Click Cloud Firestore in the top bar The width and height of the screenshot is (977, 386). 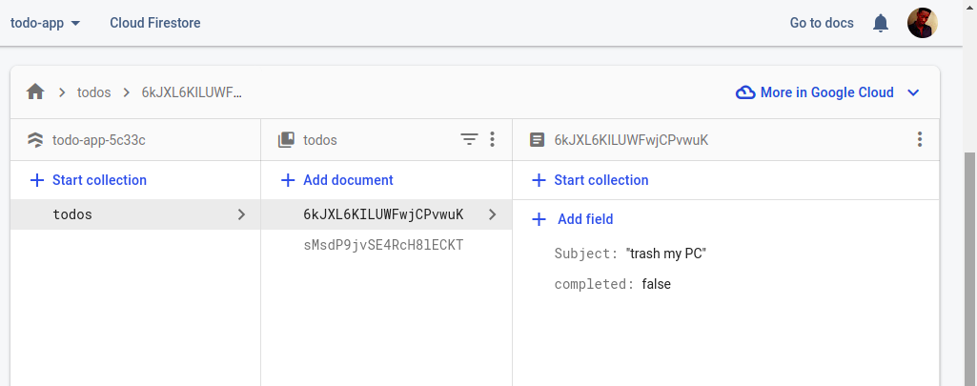(x=155, y=23)
